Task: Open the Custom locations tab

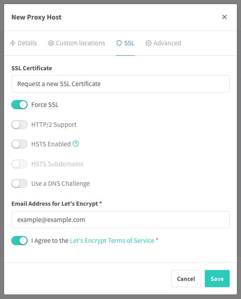Action: point(77,43)
